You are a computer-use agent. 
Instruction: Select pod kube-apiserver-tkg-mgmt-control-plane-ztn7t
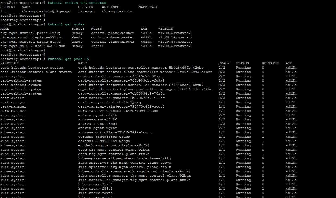click(x=125, y=167)
